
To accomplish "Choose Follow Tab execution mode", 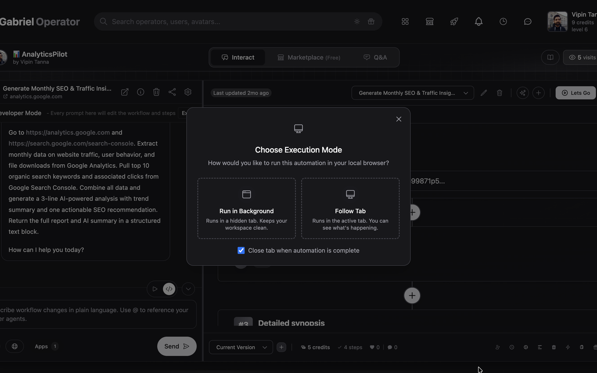I will coord(350,208).
